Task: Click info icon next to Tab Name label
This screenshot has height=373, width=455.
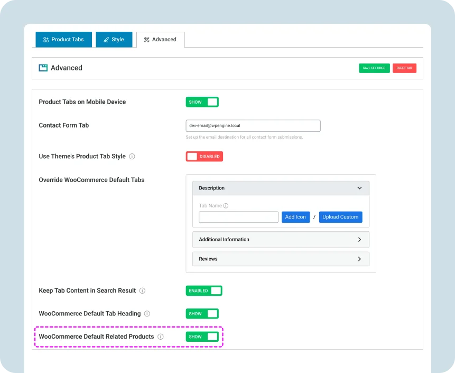Action: click(226, 206)
